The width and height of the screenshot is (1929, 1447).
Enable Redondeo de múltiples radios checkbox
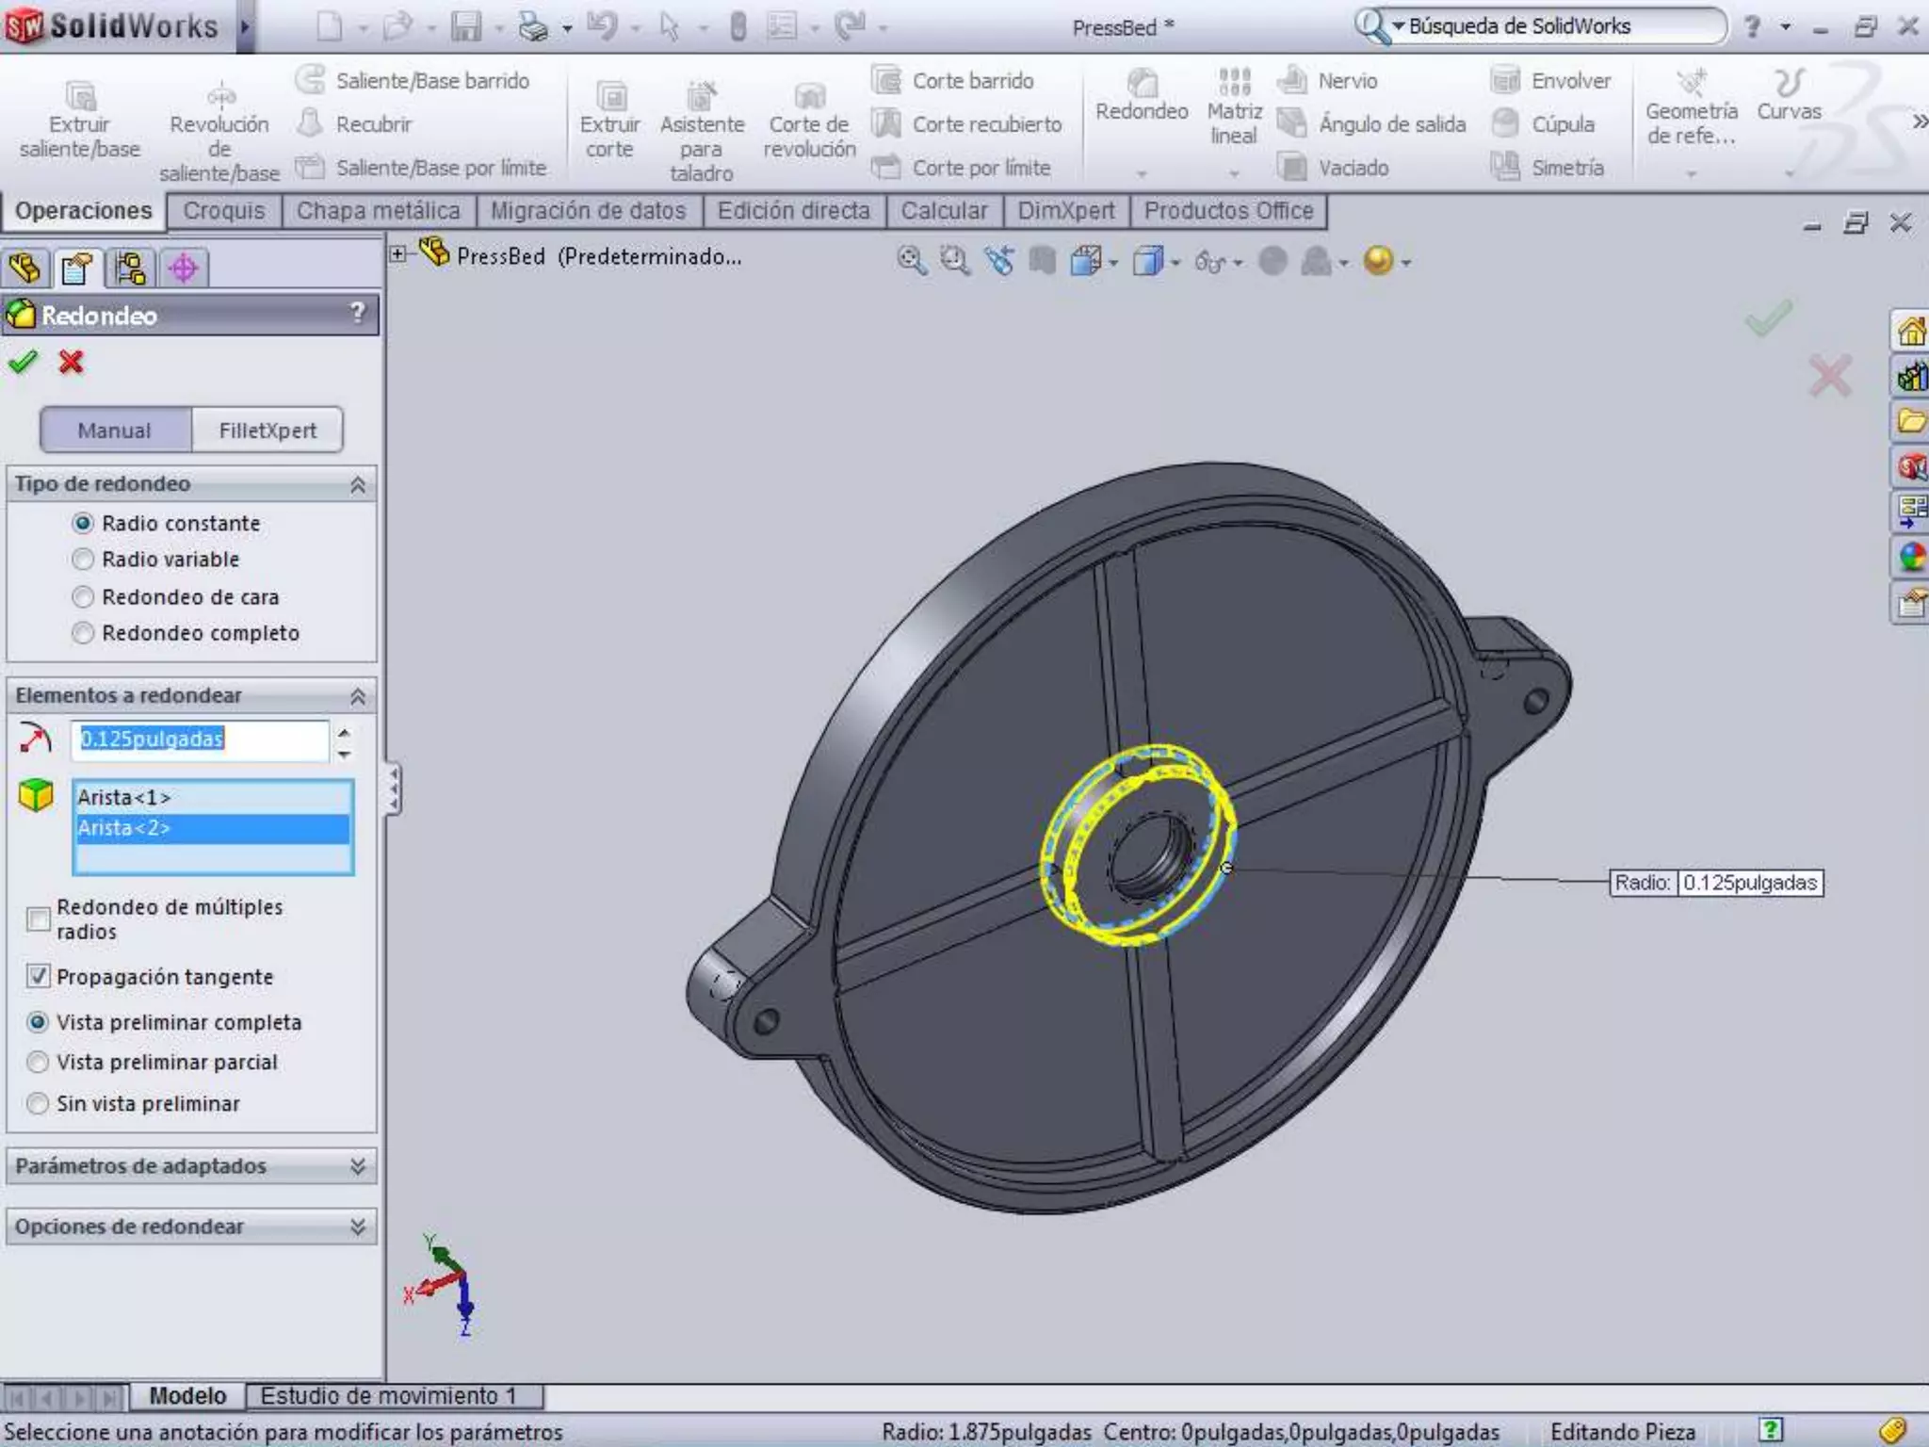[39, 919]
